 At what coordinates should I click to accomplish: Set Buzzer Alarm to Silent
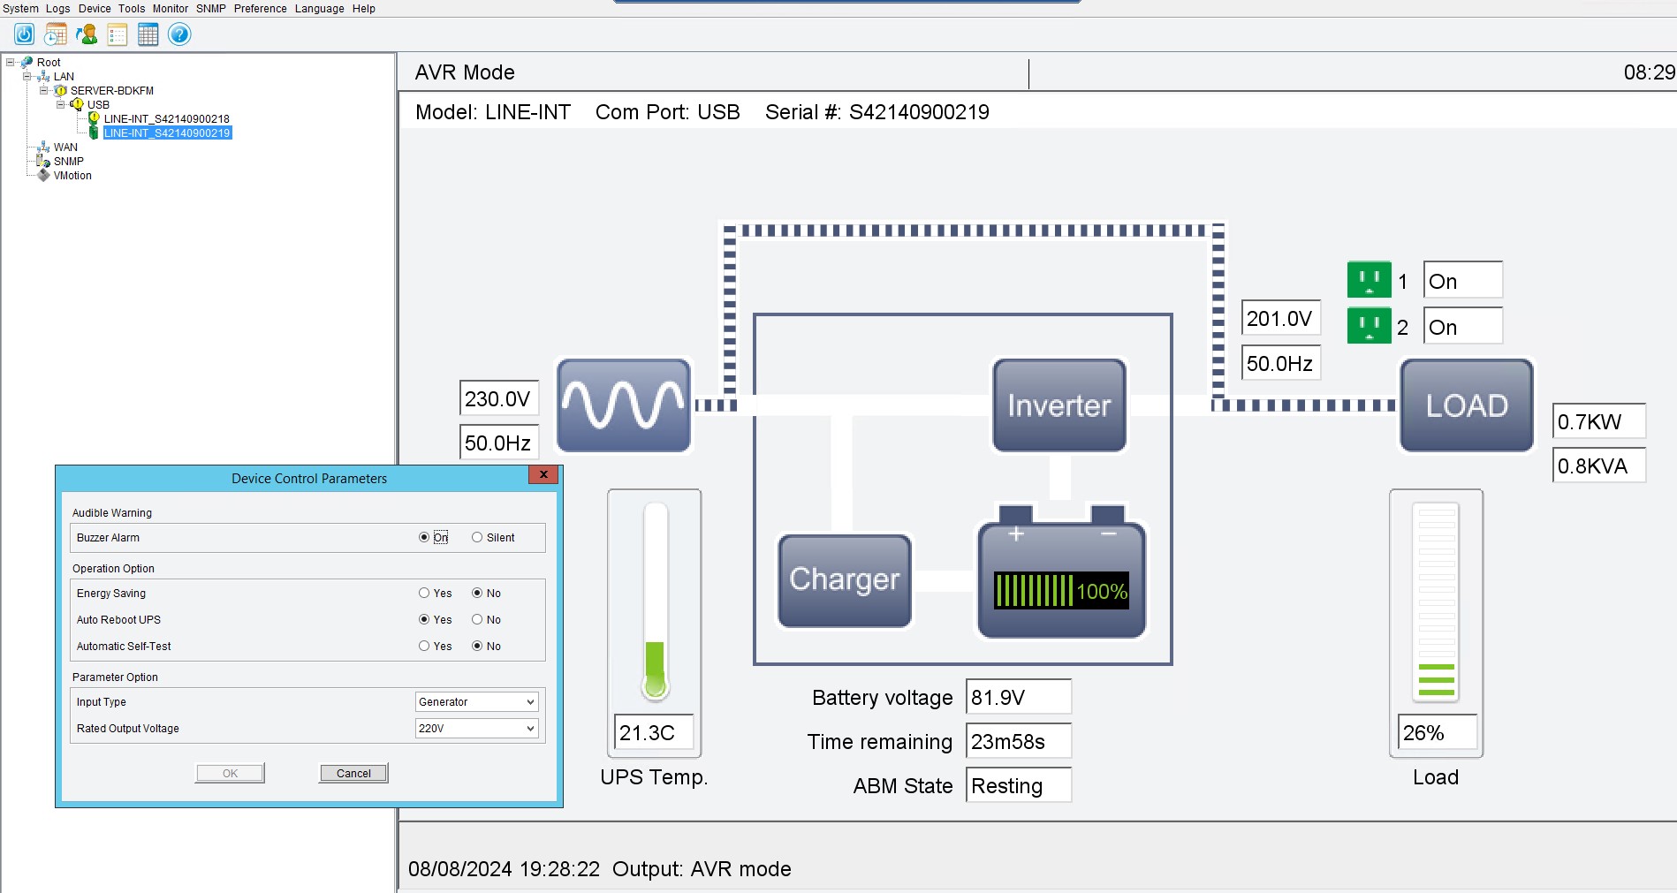pos(477,537)
